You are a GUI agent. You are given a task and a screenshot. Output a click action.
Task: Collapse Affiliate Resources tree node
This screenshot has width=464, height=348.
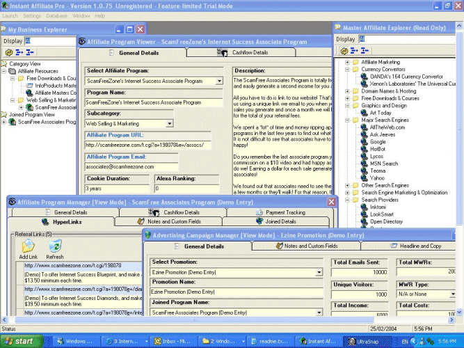[4, 72]
